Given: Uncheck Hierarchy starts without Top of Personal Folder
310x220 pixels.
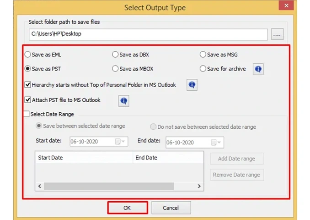Looking at the screenshot, I should tap(28, 85).
